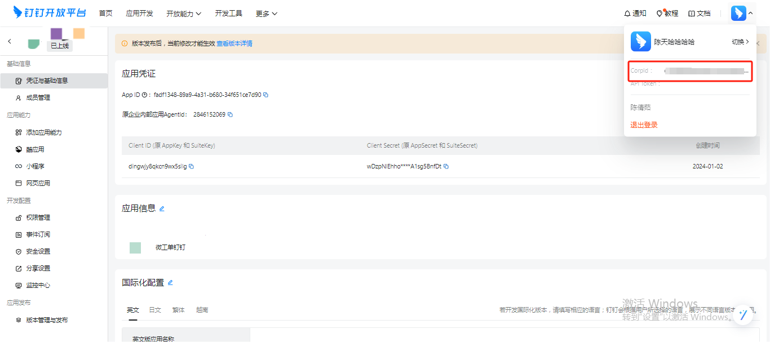Image resolution: width=770 pixels, height=342 pixels.
Task: Click the 已上线 status badge
Action: click(x=60, y=46)
